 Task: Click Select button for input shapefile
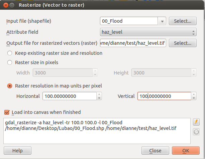[x=183, y=21]
